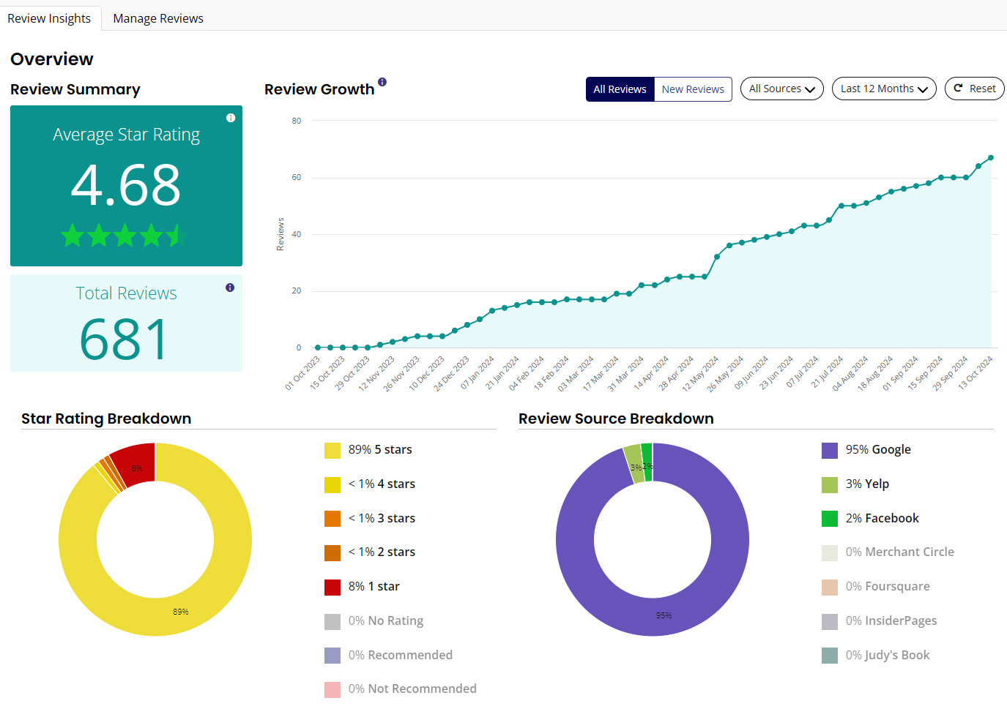1007x709 pixels.
Task: Click the '0% No Rating' legend label
Action: (x=386, y=620)
